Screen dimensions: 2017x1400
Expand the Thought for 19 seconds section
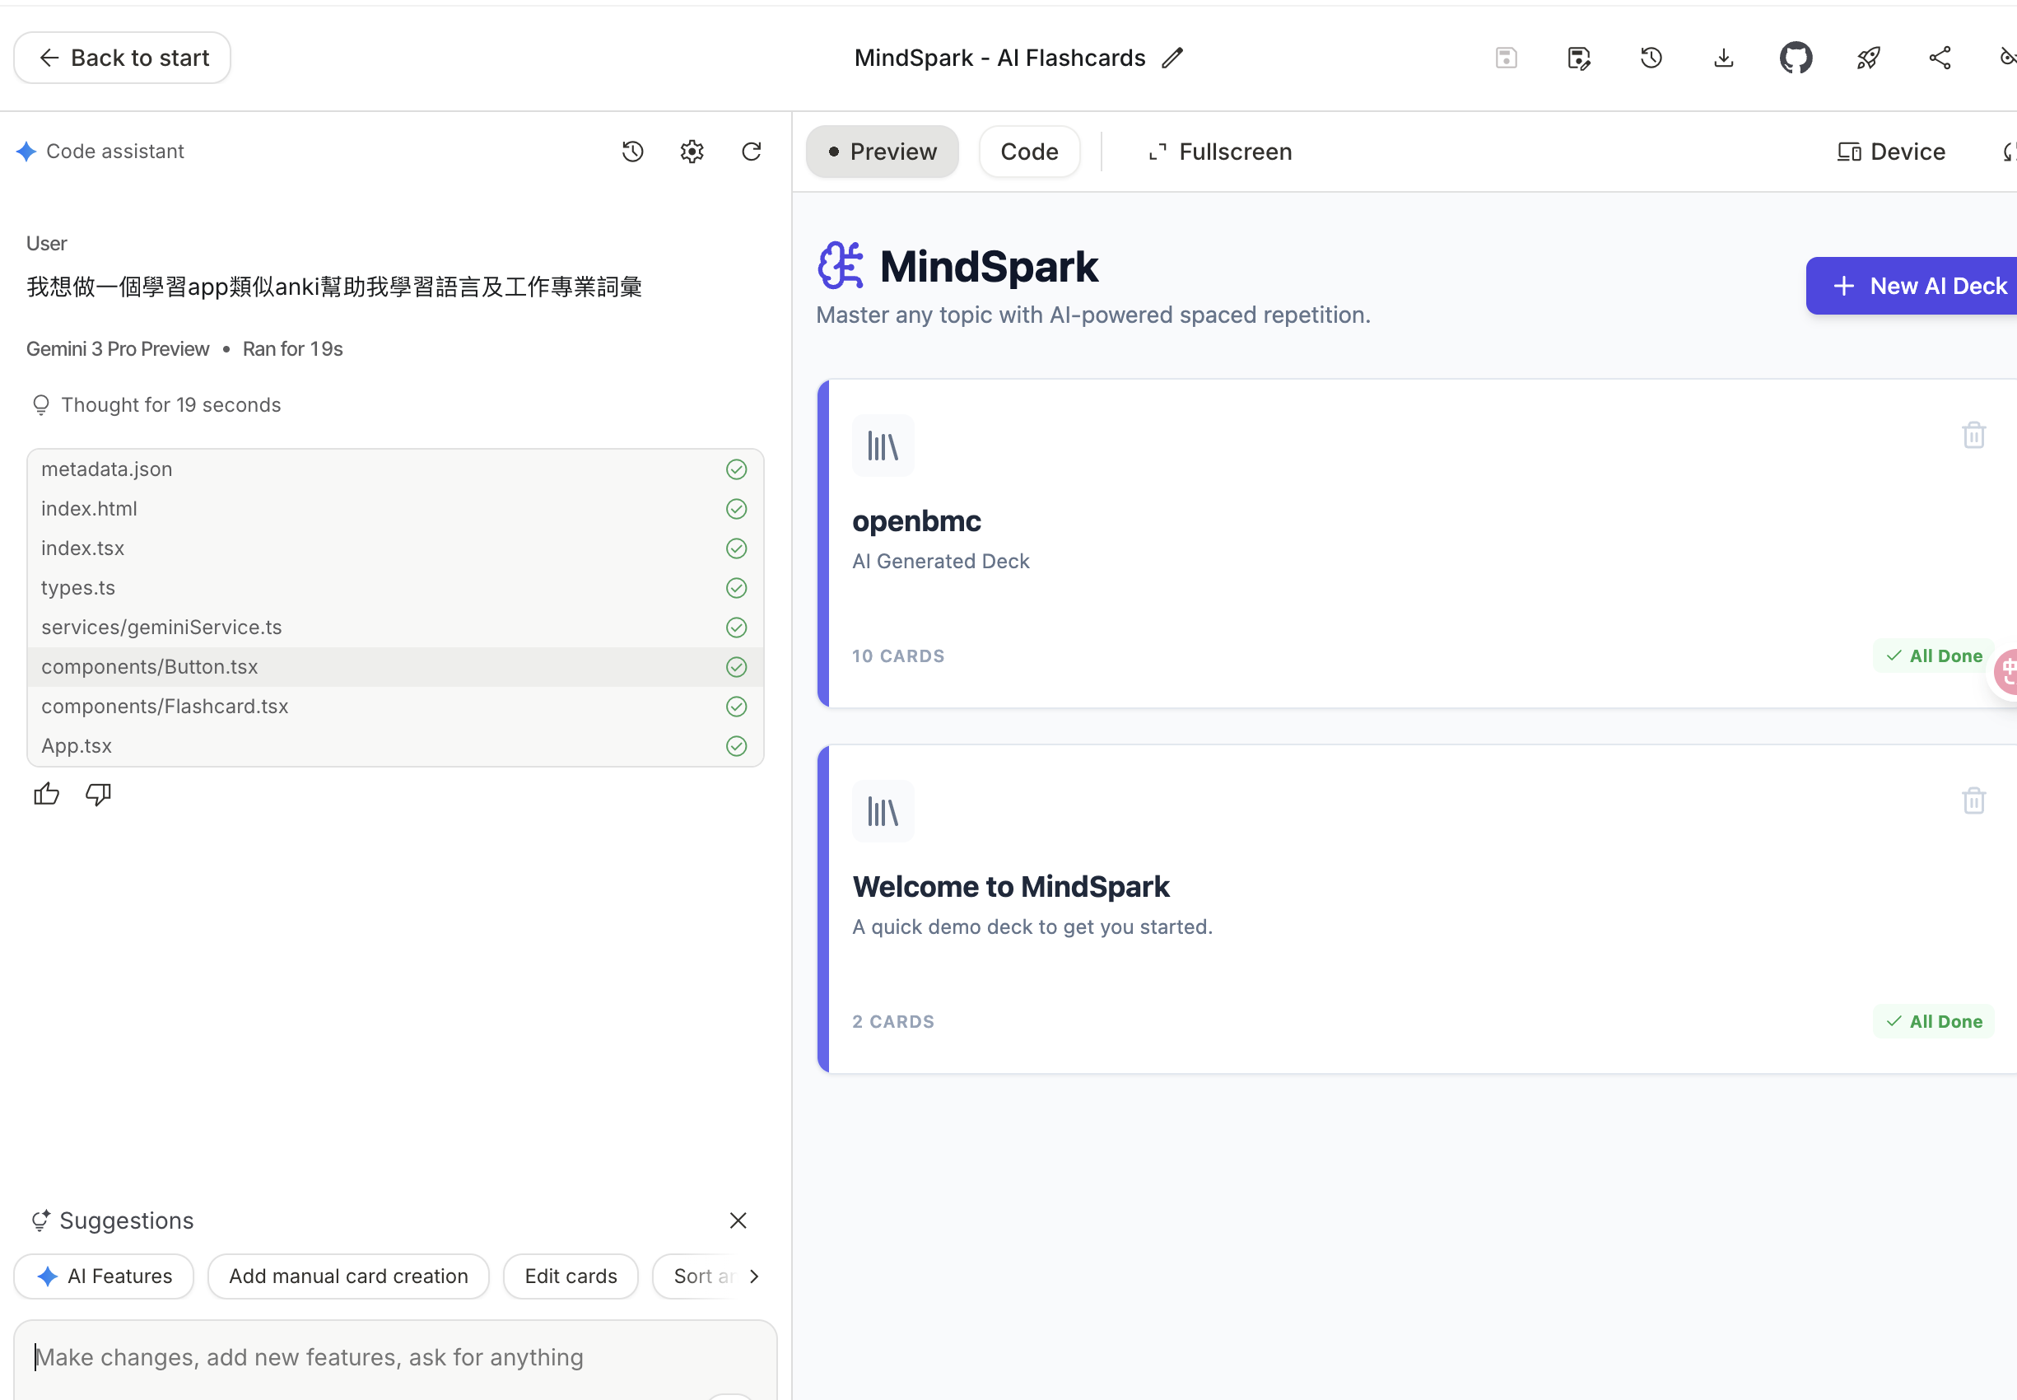tap(170, 404)
